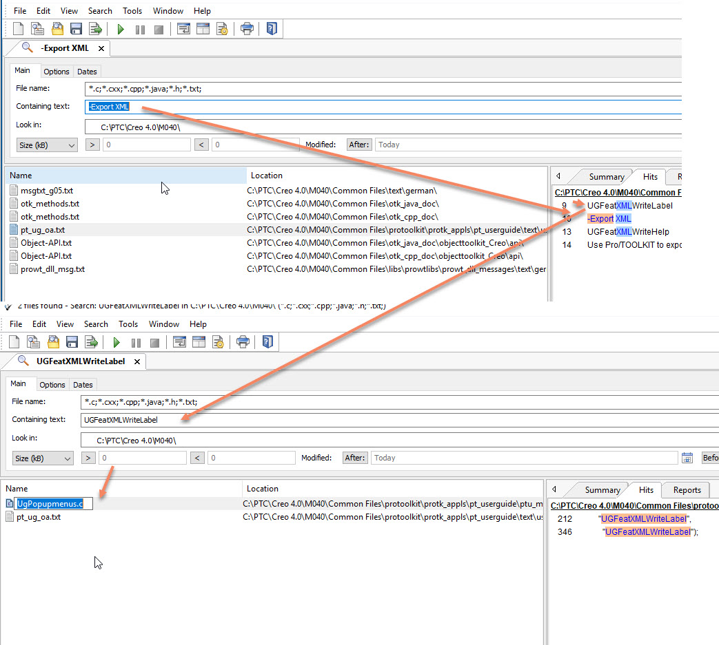Click new search icon in -Export XML toolbar
The height and width of the screenshot is (645, 719).
[19, 29]
